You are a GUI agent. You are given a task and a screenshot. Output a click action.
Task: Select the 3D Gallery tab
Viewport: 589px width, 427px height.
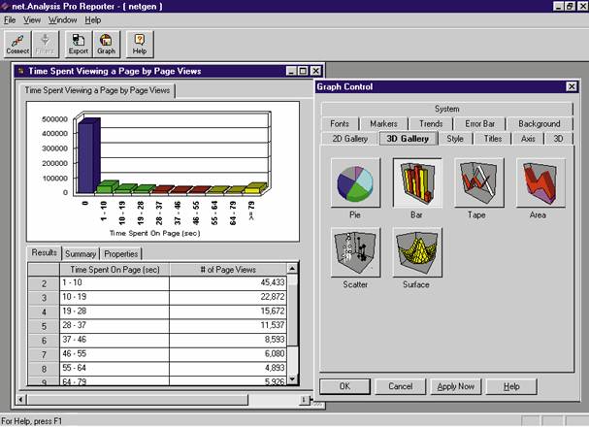point(408,138)
